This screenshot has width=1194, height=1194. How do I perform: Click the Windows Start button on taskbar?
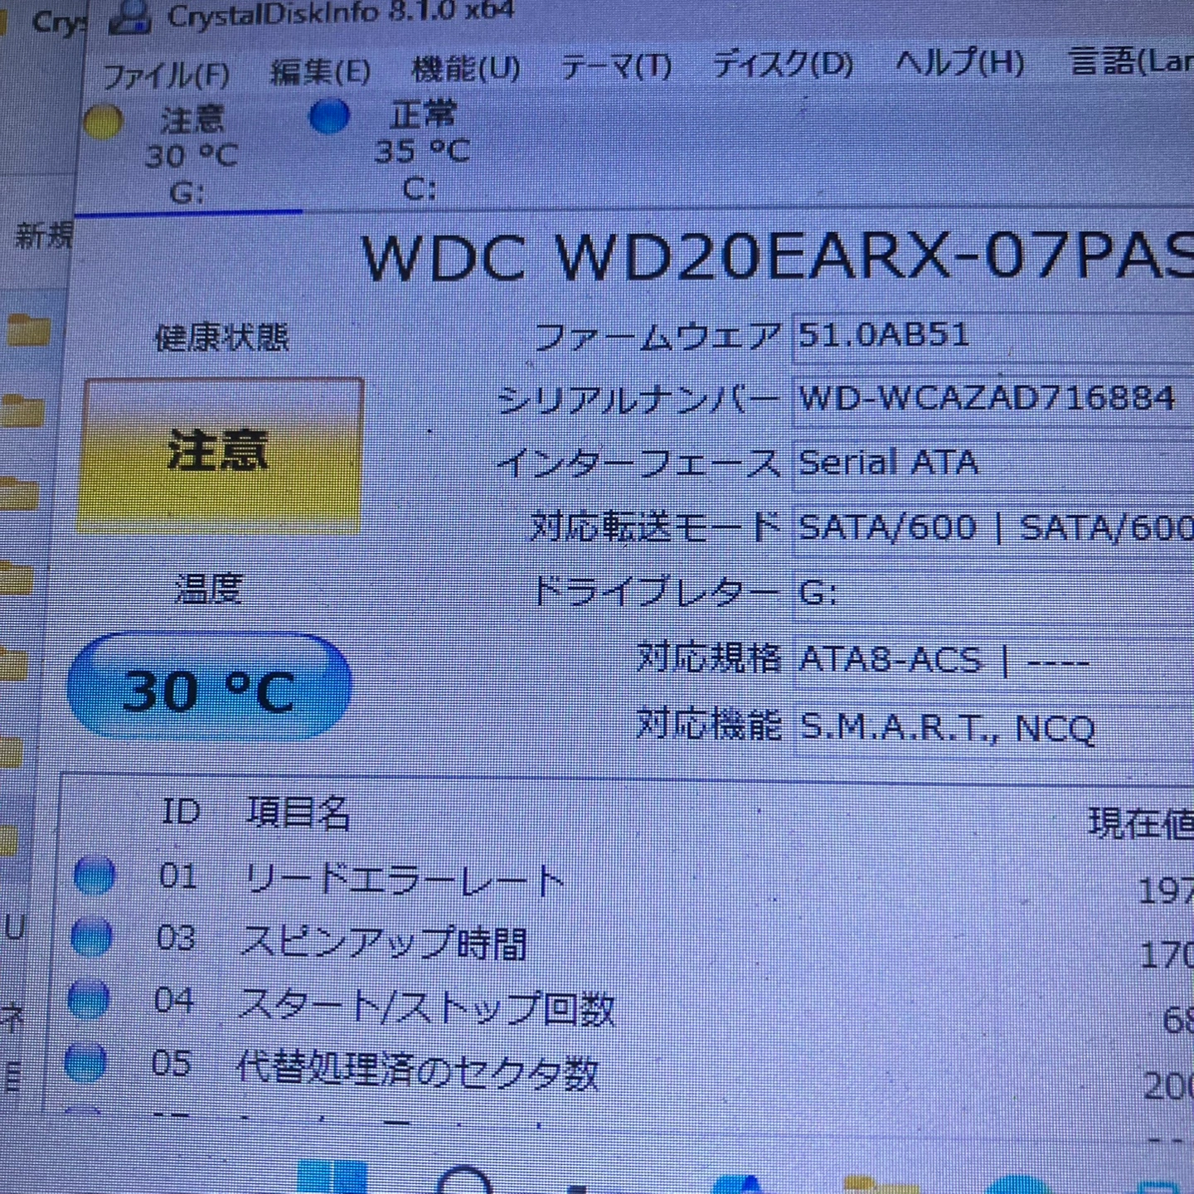click(332, 1178)
